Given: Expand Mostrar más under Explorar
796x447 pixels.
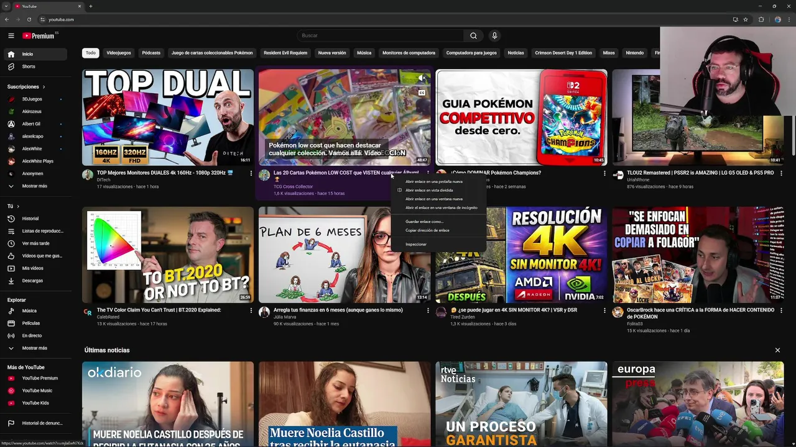Looking at the screenshot, I should click(x=34, y=348).
